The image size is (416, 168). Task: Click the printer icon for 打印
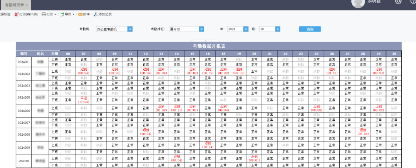click(x=44, y=14)
